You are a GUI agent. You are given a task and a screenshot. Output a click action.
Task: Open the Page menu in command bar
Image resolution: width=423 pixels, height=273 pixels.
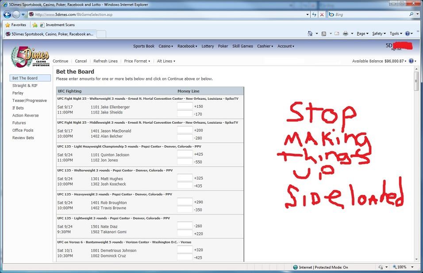(x=362, y=34)
